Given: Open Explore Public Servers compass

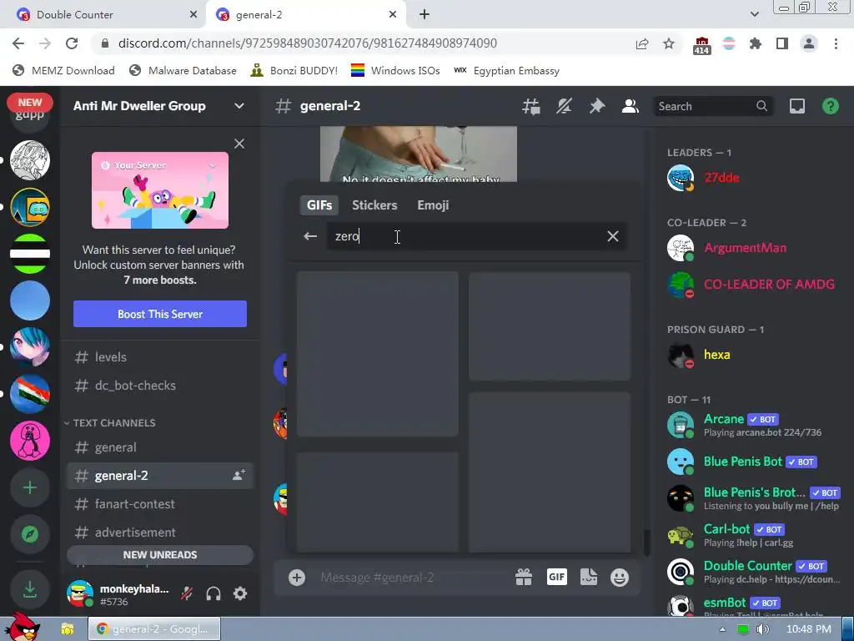Looking at the screenshot, I should pyautogui.click(x=30, y=534).
